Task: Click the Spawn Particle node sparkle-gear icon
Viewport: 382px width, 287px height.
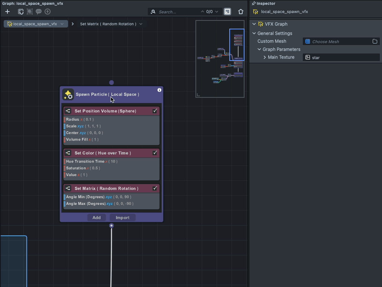Action: 68,95
